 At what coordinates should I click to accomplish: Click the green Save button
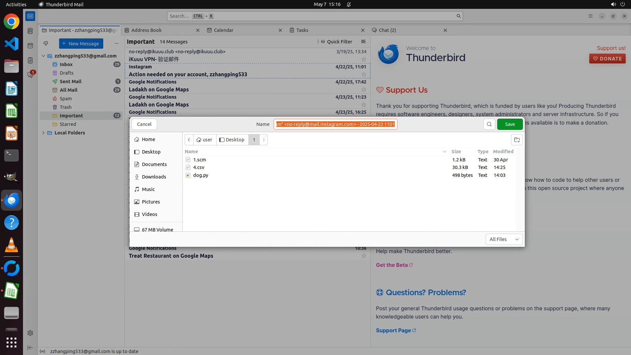pyautogui.click(x=510, y=124)
